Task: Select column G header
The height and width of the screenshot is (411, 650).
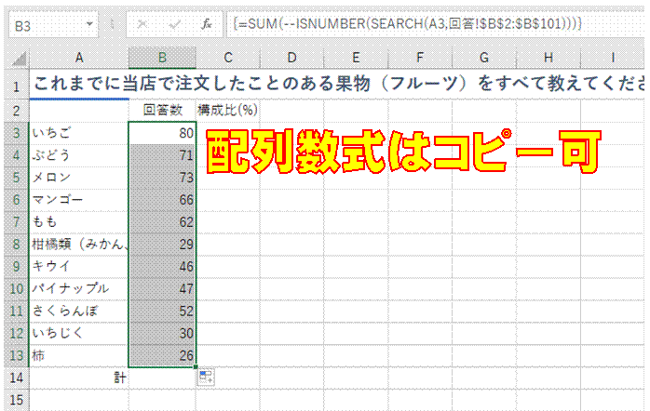Action: 483,58
